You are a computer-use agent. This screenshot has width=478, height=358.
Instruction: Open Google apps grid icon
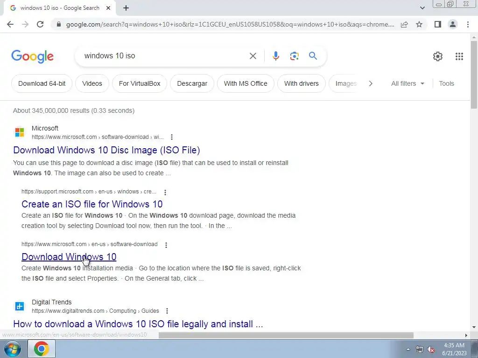click(x=459, y=56)
